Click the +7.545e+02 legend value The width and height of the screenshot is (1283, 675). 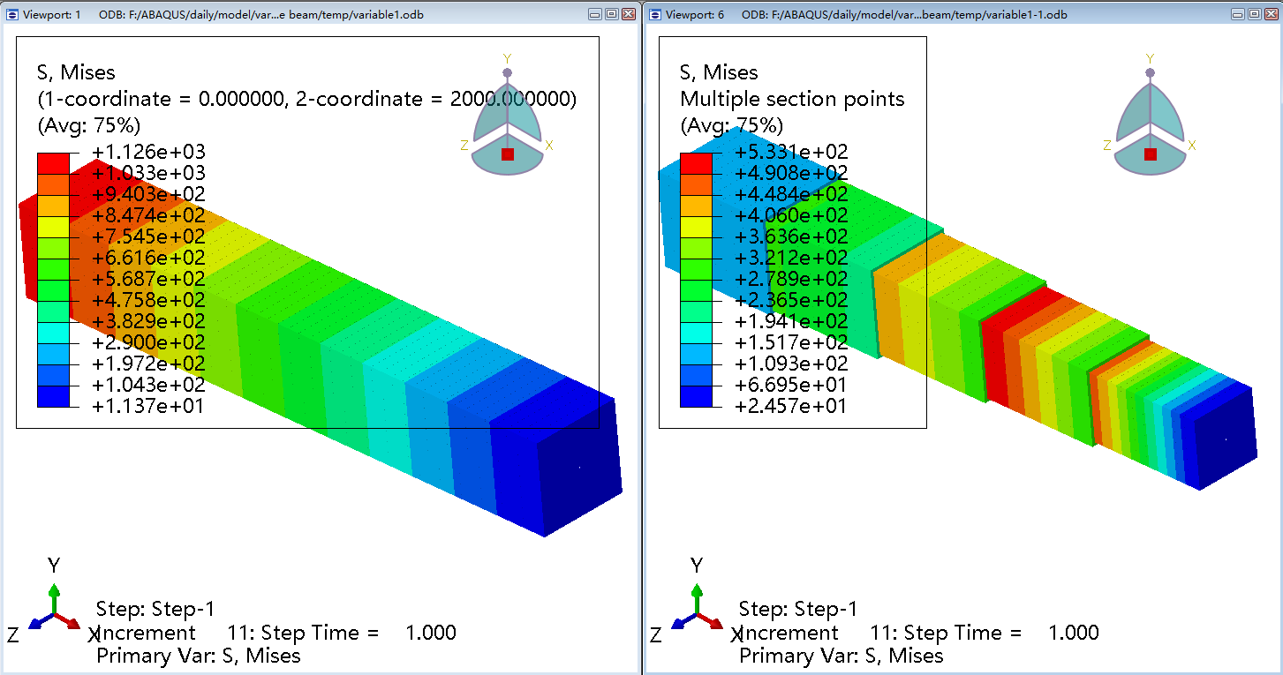click(148, 236)
